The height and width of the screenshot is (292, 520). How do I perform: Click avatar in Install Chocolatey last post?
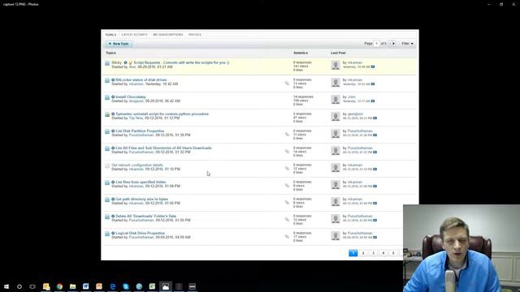pos(336,99)
